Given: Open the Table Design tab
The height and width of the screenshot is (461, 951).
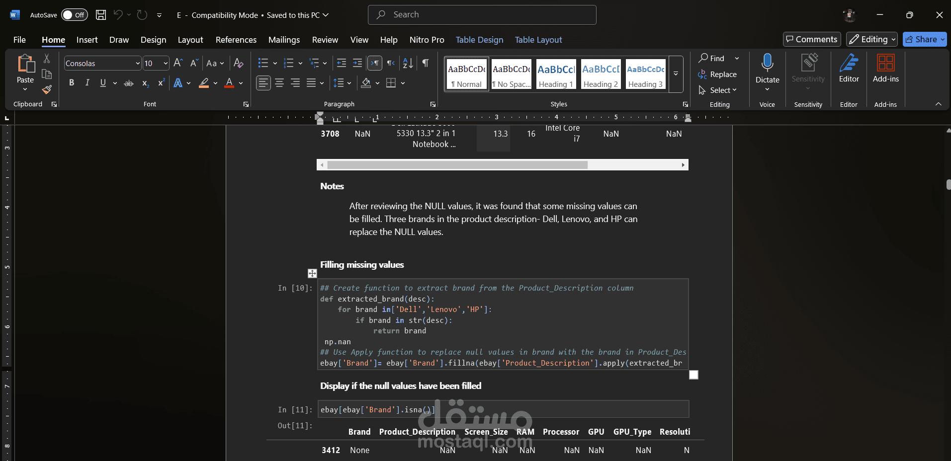Looking at the screenshot, I should [479, 40].
